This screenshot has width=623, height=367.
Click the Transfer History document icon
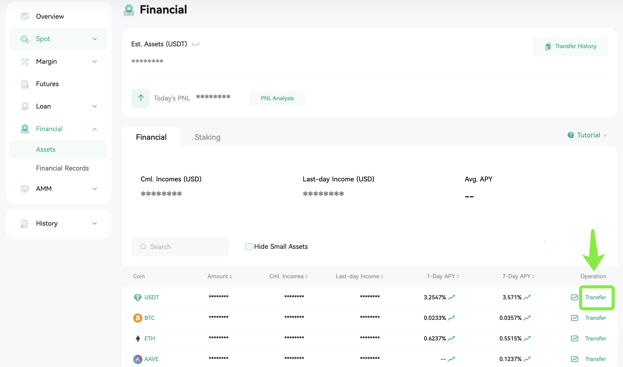point(548,46)
